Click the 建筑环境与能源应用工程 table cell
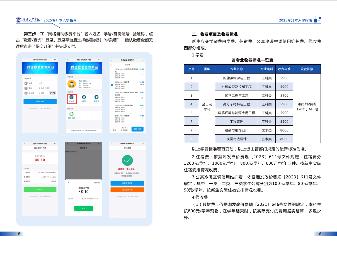 (x=237, y=113)
